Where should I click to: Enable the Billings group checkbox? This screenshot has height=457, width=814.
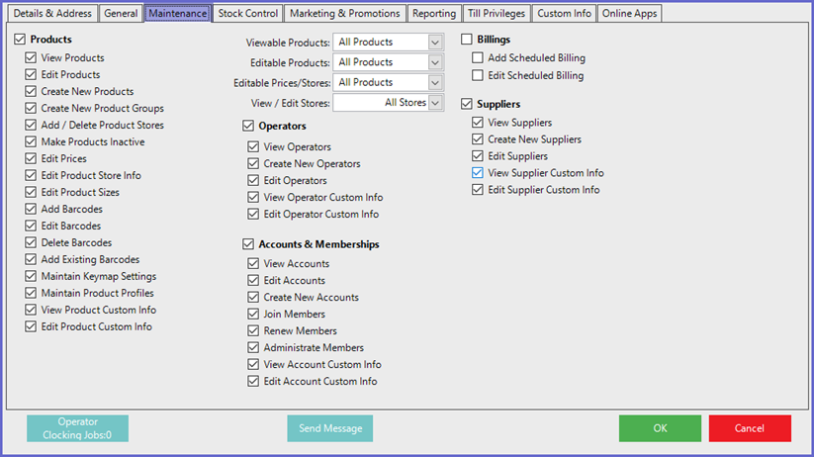[468, 40]
